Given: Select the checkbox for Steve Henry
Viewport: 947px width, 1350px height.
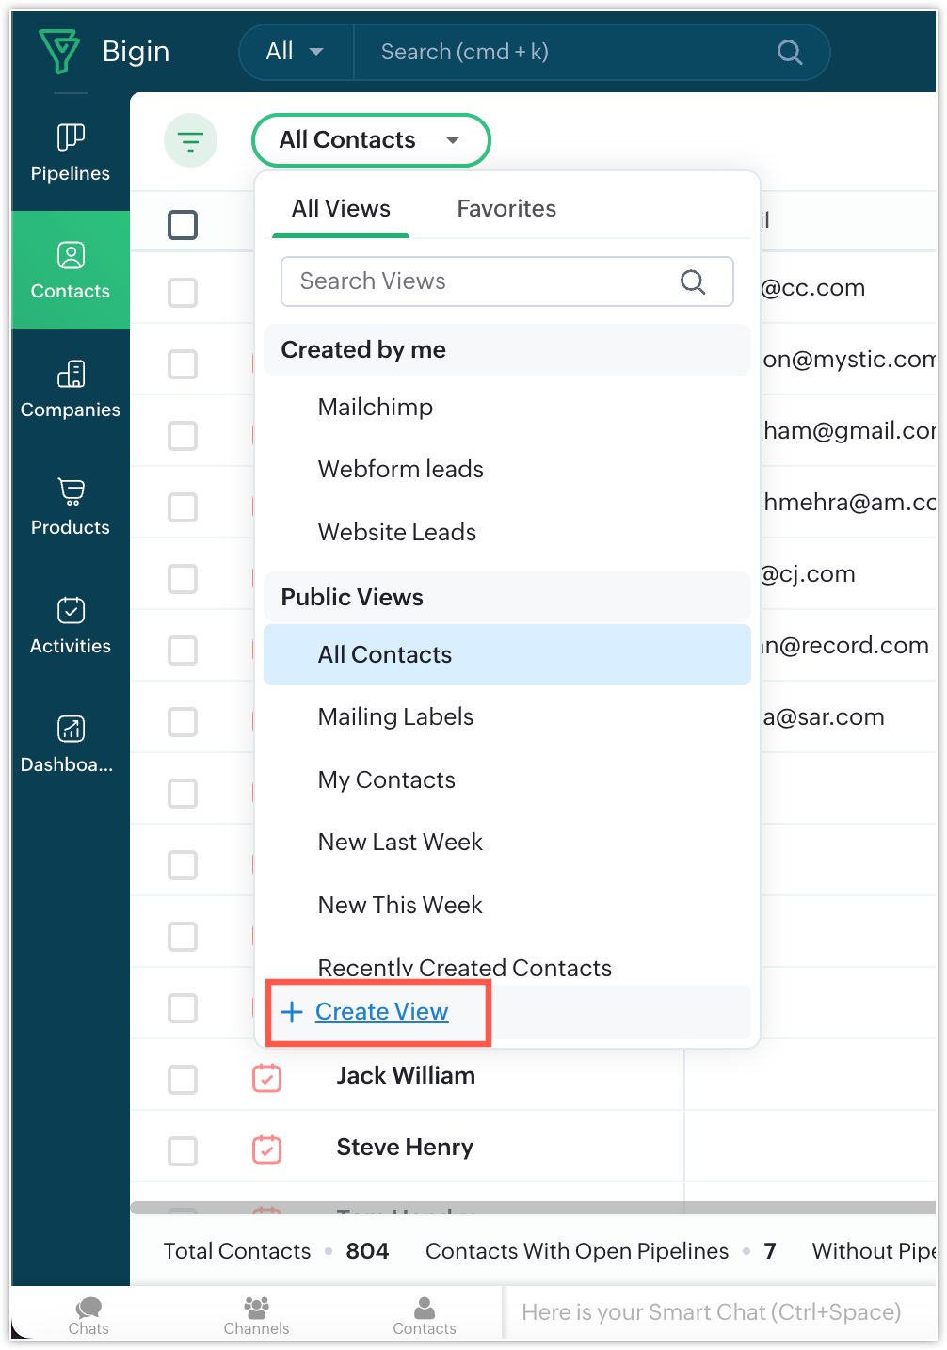Looking at the screenshot, I should (x=183, y=1151).
